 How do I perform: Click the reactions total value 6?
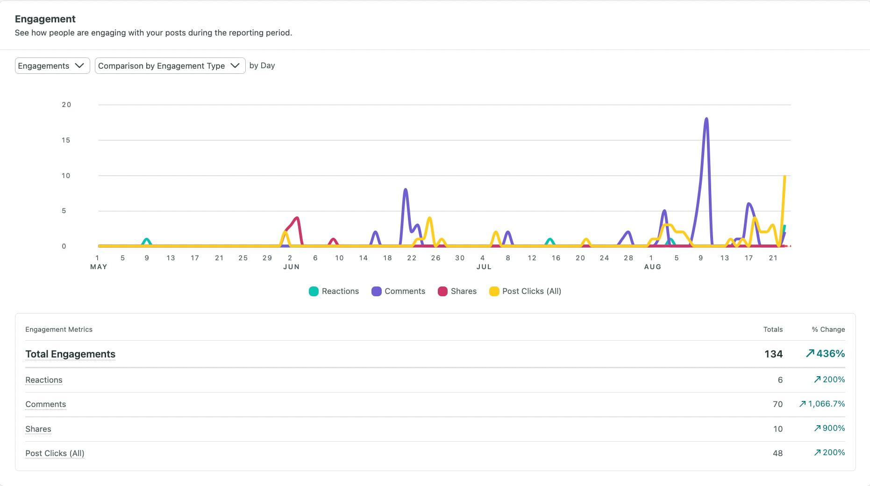[780, 380]
